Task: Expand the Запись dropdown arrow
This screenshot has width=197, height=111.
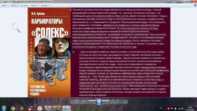Action: pyautogui.click(x=38, y=6)
